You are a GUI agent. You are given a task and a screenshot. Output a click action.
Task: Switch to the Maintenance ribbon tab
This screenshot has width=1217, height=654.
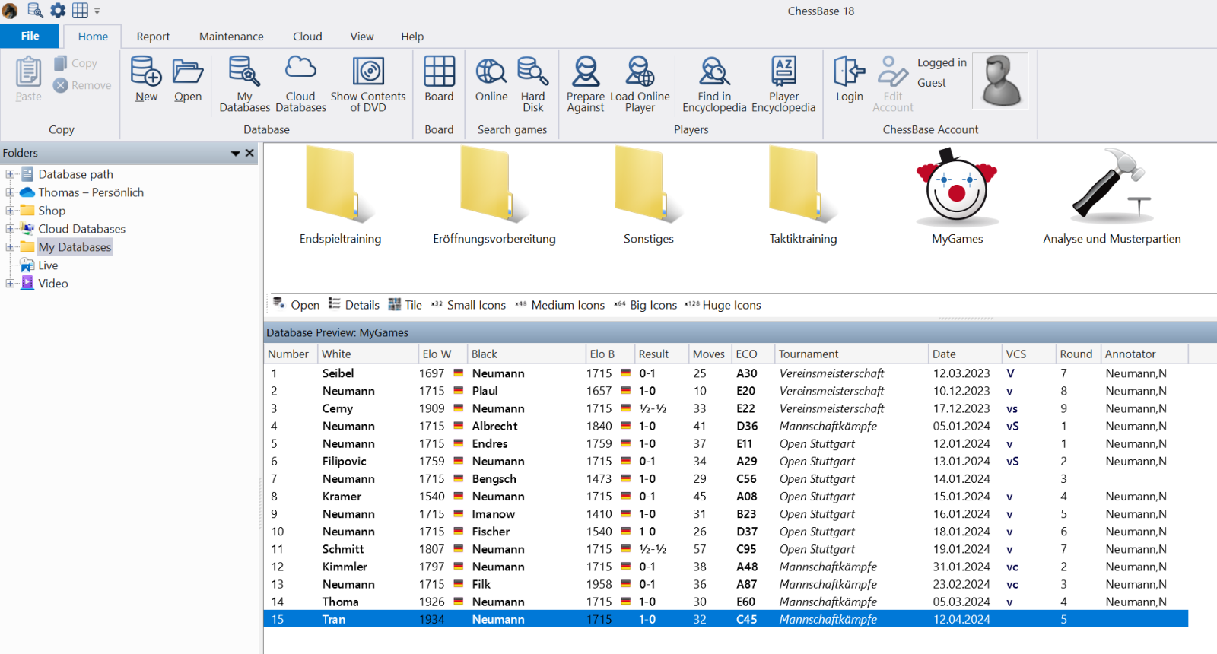click(x=231, y=37)
